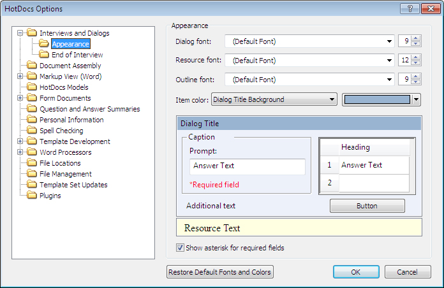Image resolution: width=444 pixels, height=288 pixels.
Task: Click the File Locations folder icon
Action: (x=32, y=162)
